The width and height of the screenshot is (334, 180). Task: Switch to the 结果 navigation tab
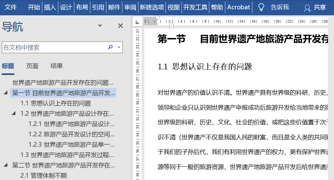click(57, 66)
